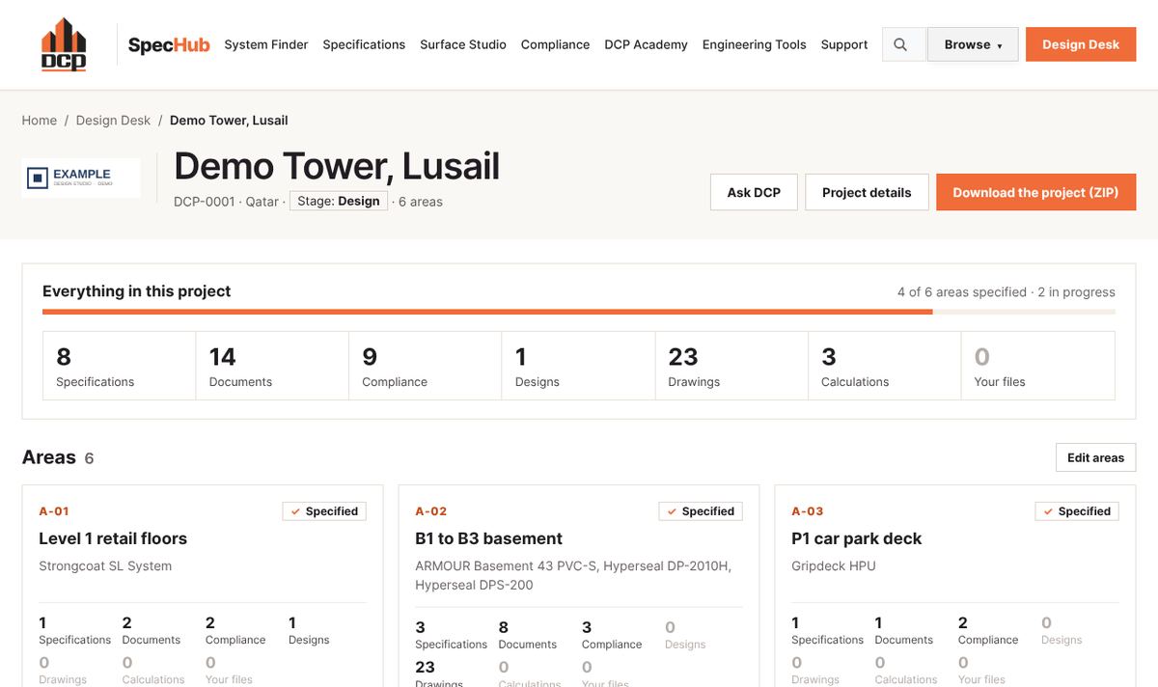The width and height of the screenshot is (1158, 687).
Task: Open the 1 Designs summary tile
Action: tap(578, 366)
